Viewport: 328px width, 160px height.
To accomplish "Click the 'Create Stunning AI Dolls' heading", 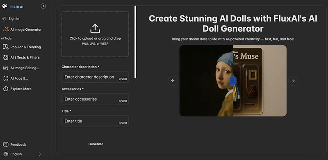I will (233, 23).
